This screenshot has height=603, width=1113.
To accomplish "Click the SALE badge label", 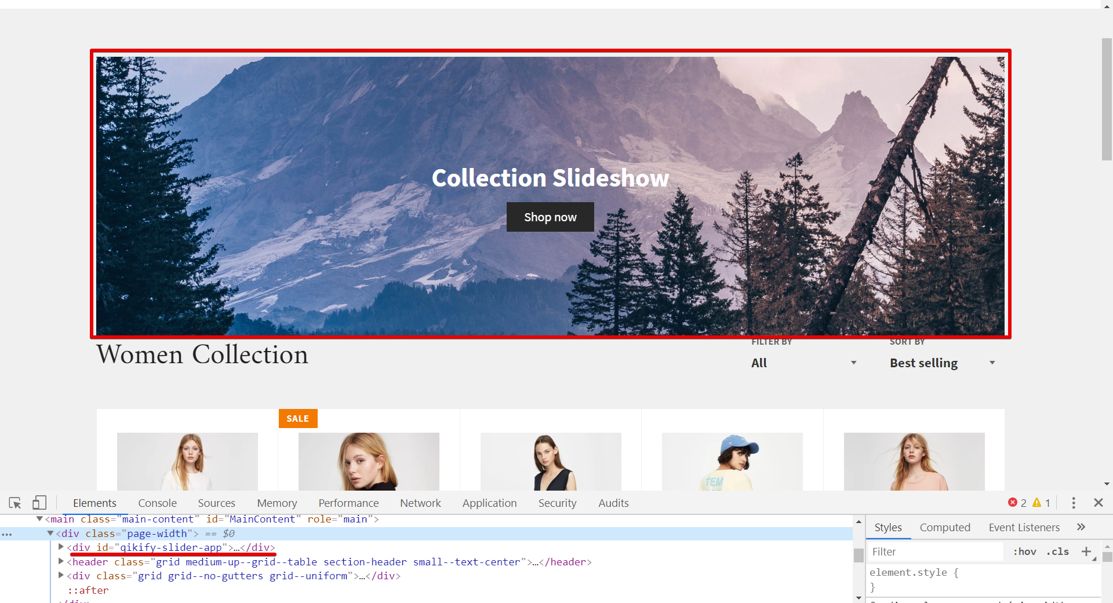I will (x=298, y=418).
